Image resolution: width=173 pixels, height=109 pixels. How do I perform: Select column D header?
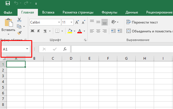(x=71, y=58)
